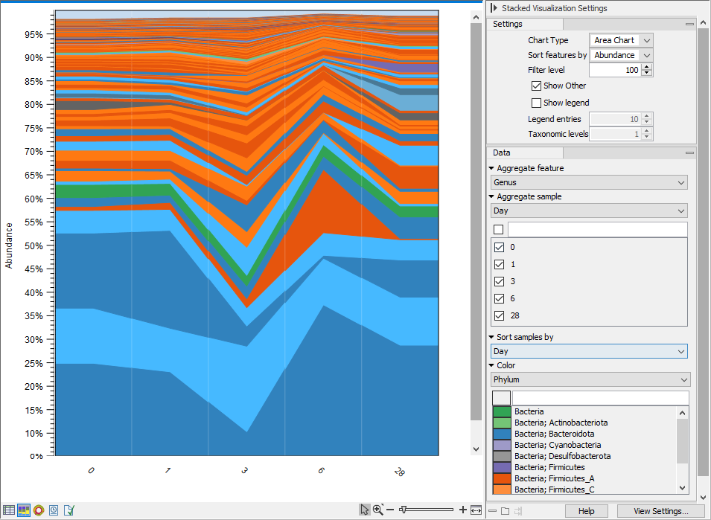Click the zoom magnifier tool

tap(377, 510)
